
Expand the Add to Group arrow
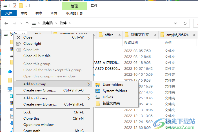(88, 84)
